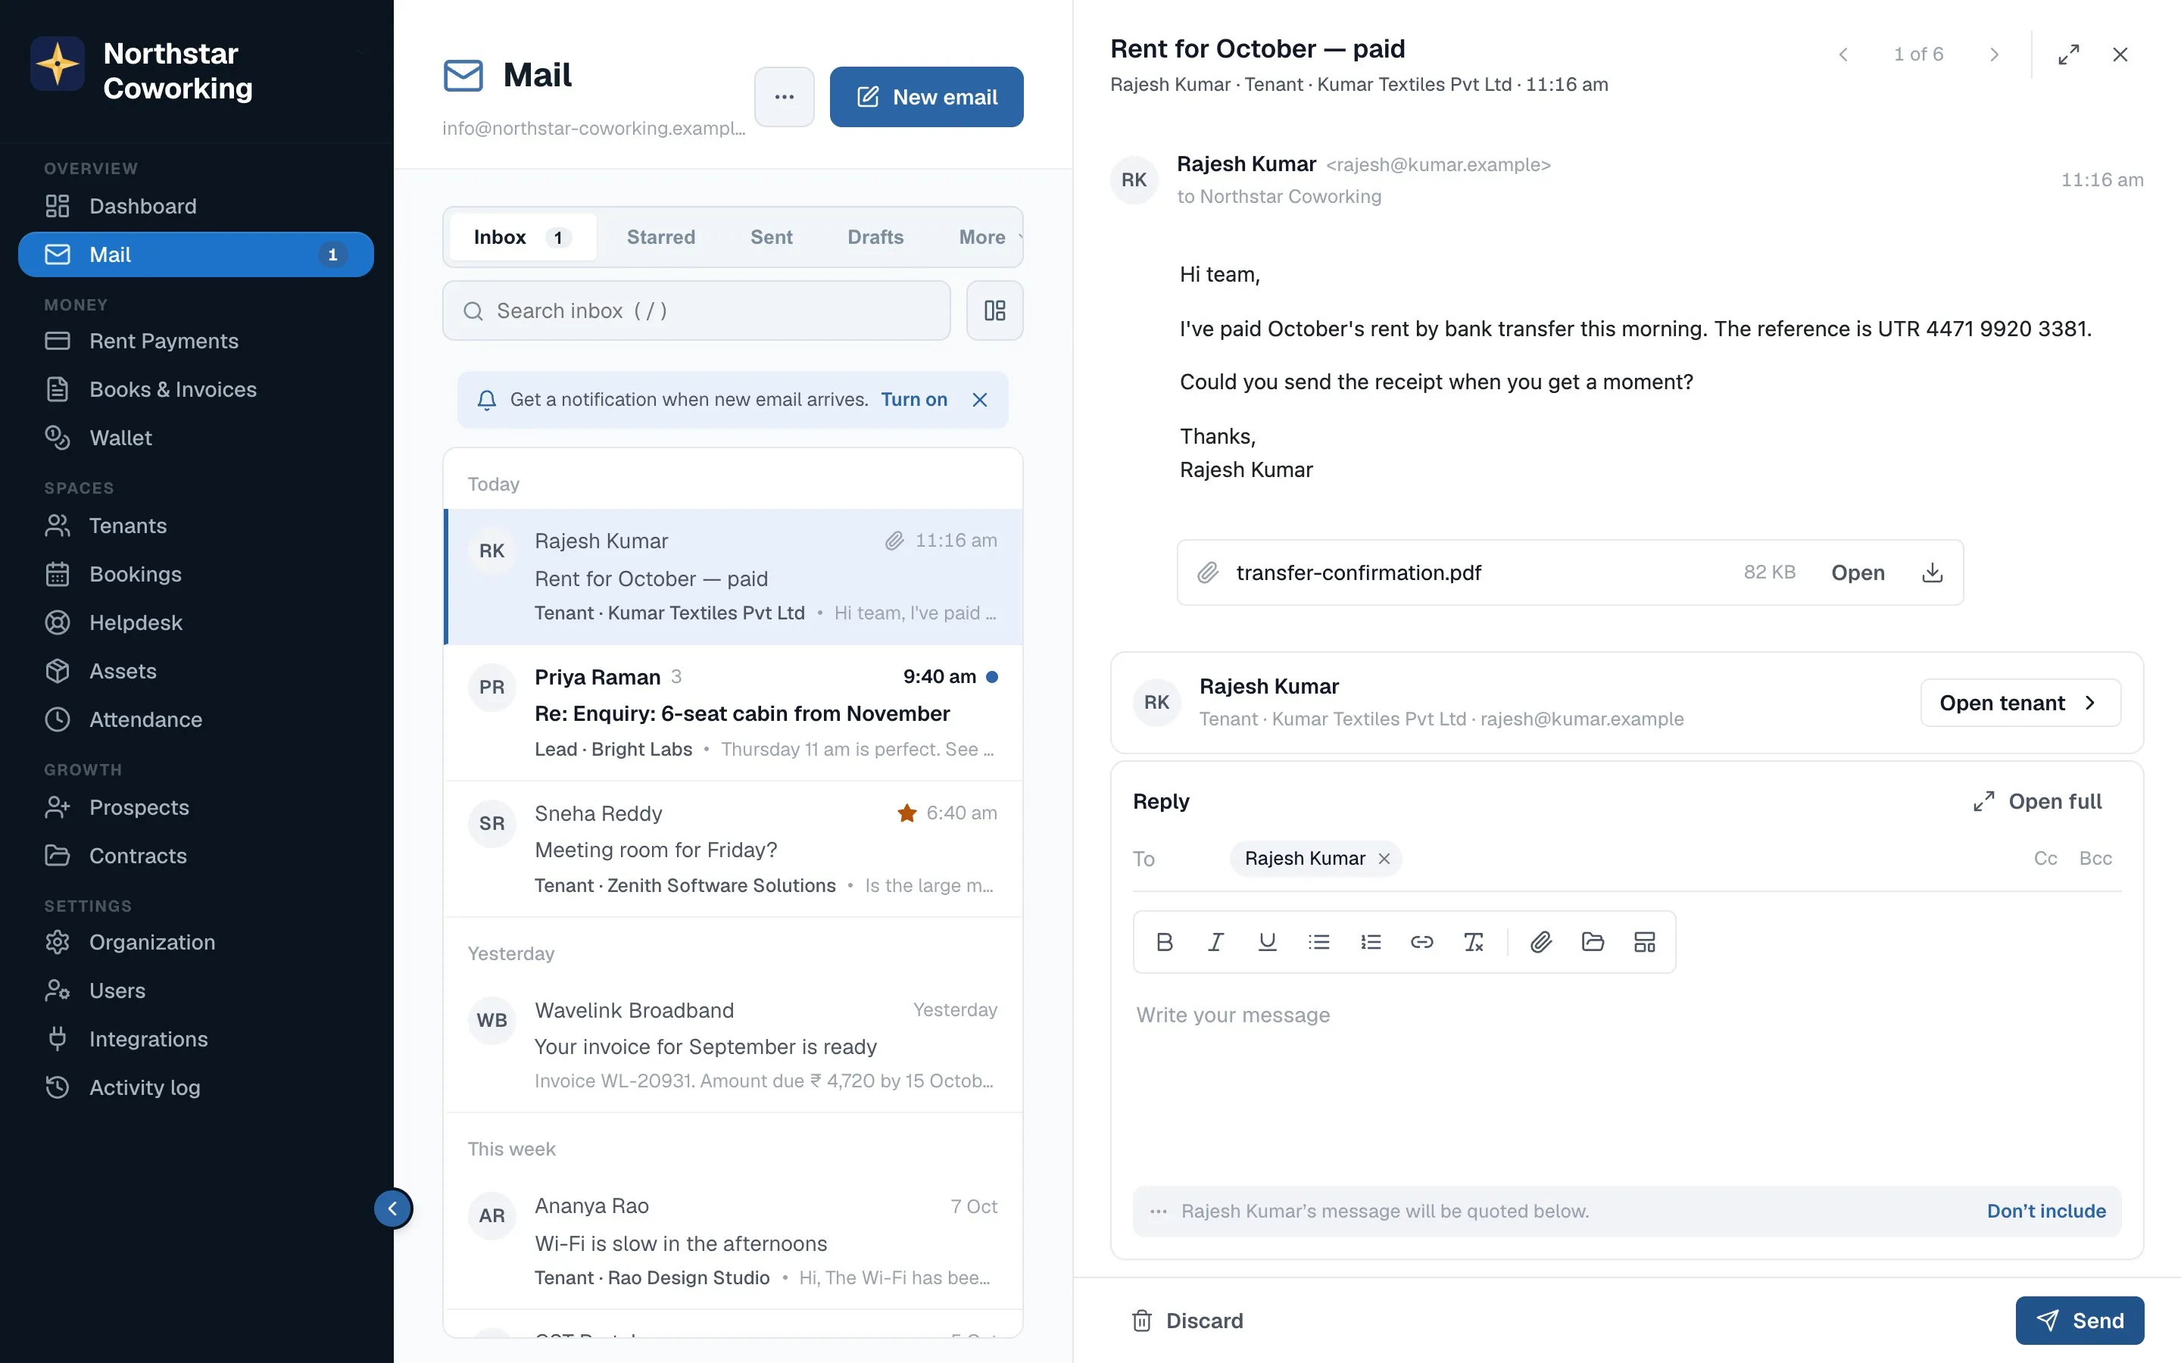Discard the reply draft
Viewport: 2181px width, 1363px height.
[x=1187, y=1320]
